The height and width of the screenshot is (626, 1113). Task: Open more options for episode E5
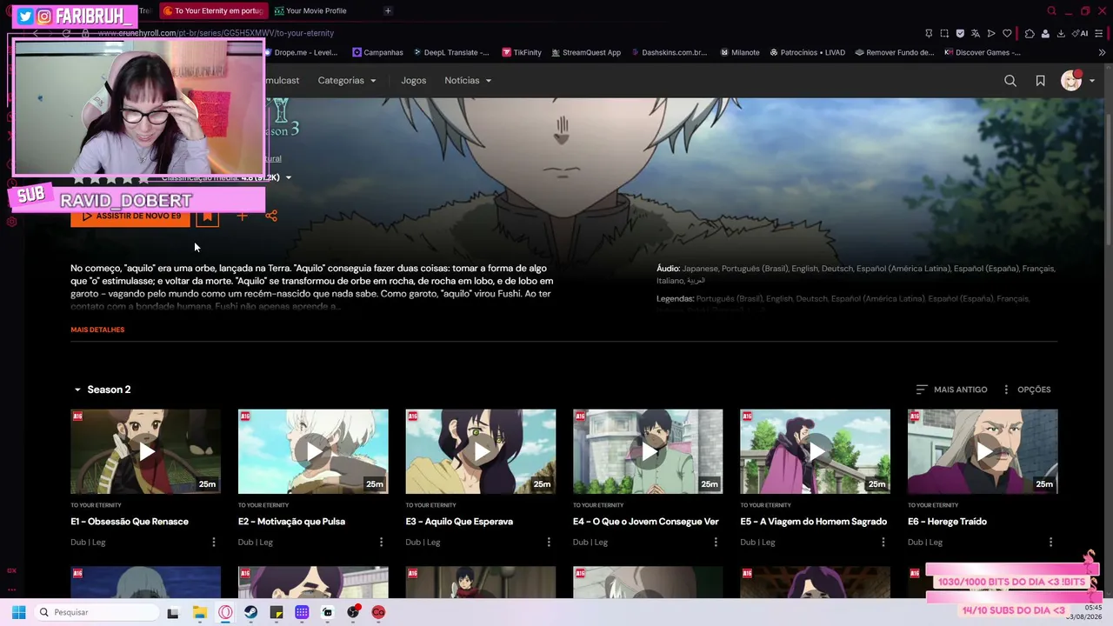(x=883, y=542)
